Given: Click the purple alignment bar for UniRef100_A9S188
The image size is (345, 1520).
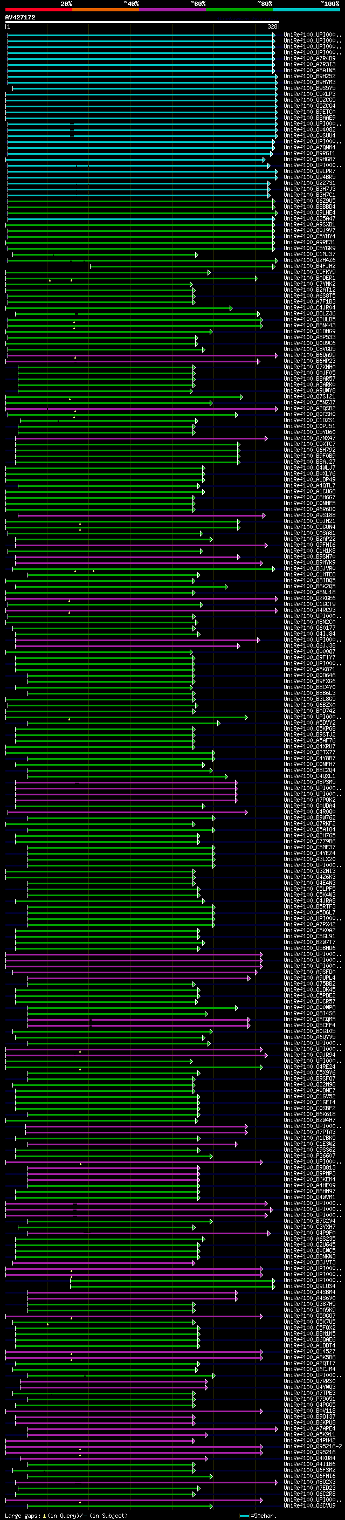Looking at the screenshot, I should point(142,515).
